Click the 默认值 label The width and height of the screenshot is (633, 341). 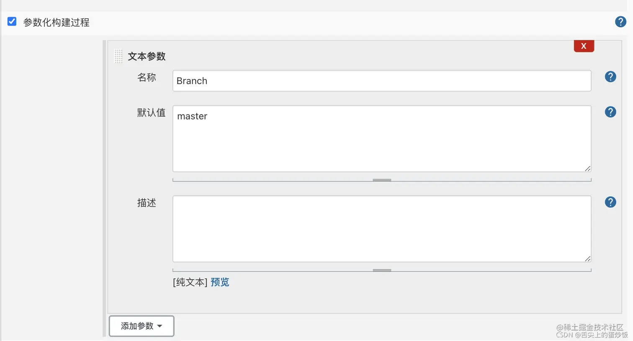pyautogui.click(x=151, y=112)
